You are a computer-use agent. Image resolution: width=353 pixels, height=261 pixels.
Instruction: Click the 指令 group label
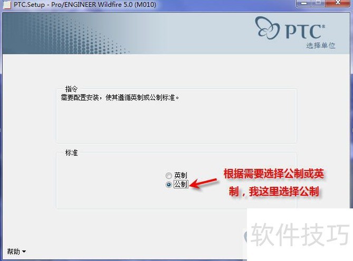coord(71,89)
